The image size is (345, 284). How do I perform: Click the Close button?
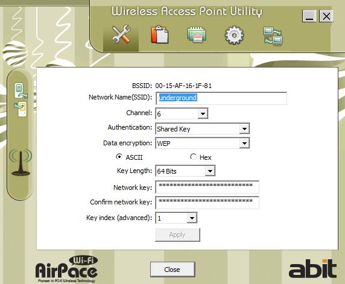pyautogui.click(x=172, y=270)
